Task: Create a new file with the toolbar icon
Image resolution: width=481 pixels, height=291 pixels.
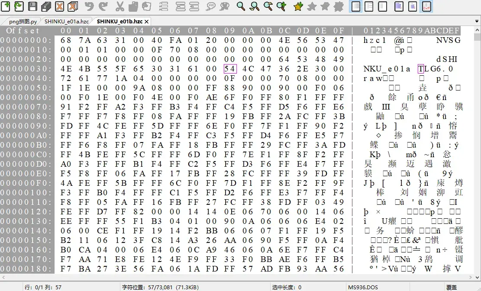Action: (6, 6)
